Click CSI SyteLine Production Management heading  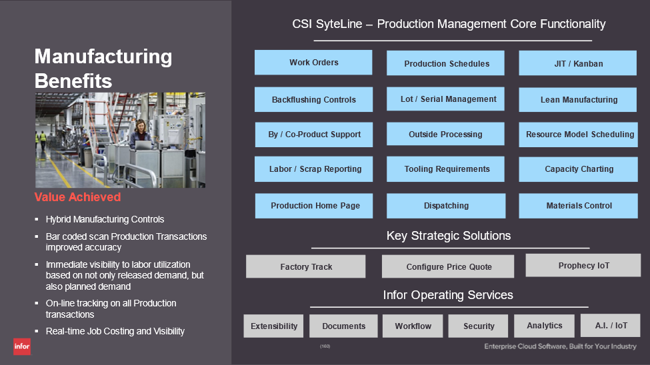pos(449,24)
